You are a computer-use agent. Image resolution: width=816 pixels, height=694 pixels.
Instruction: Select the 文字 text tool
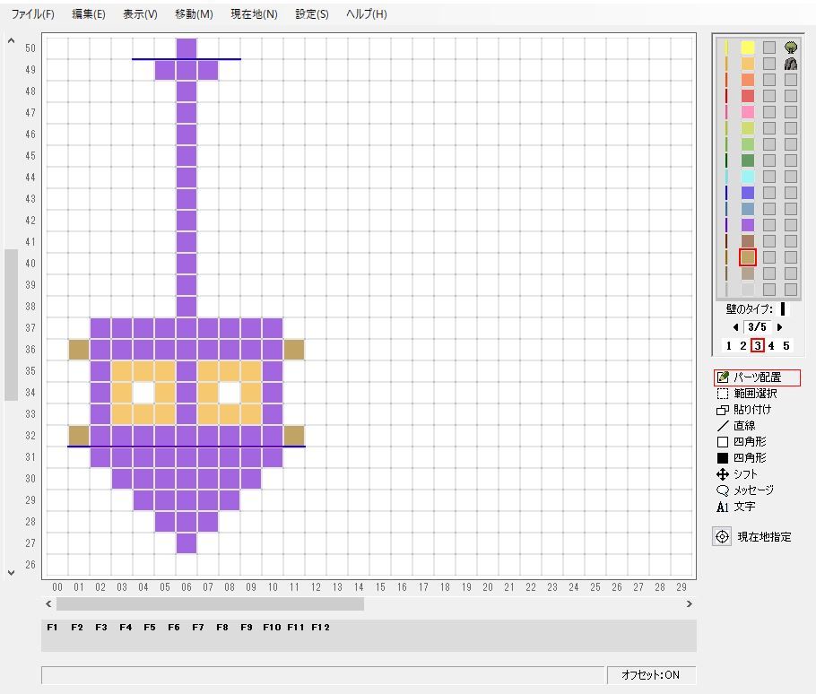(x=736, y=507)
